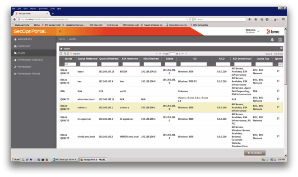Click the bmc logo in the header
Screen dimensions: 298x177
273,32
